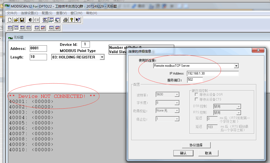Activate the context help pointer icon
Viewport: 270px width, 163px height.
78,20
